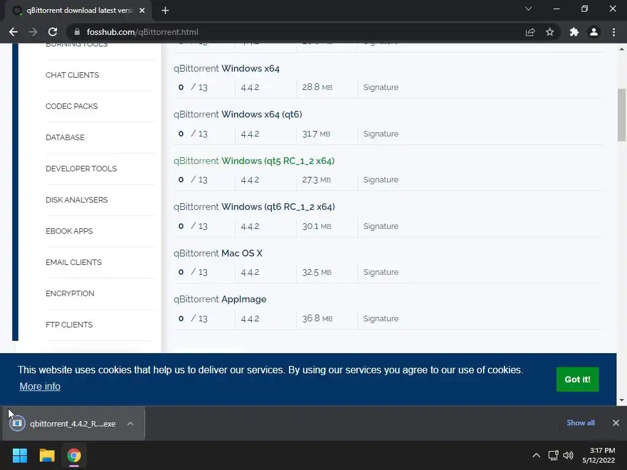Download qBittorrent Windows (qt6 RC_1_2 x64)
This screenshot has width=627, height=470.
click(x=254, y=207)
